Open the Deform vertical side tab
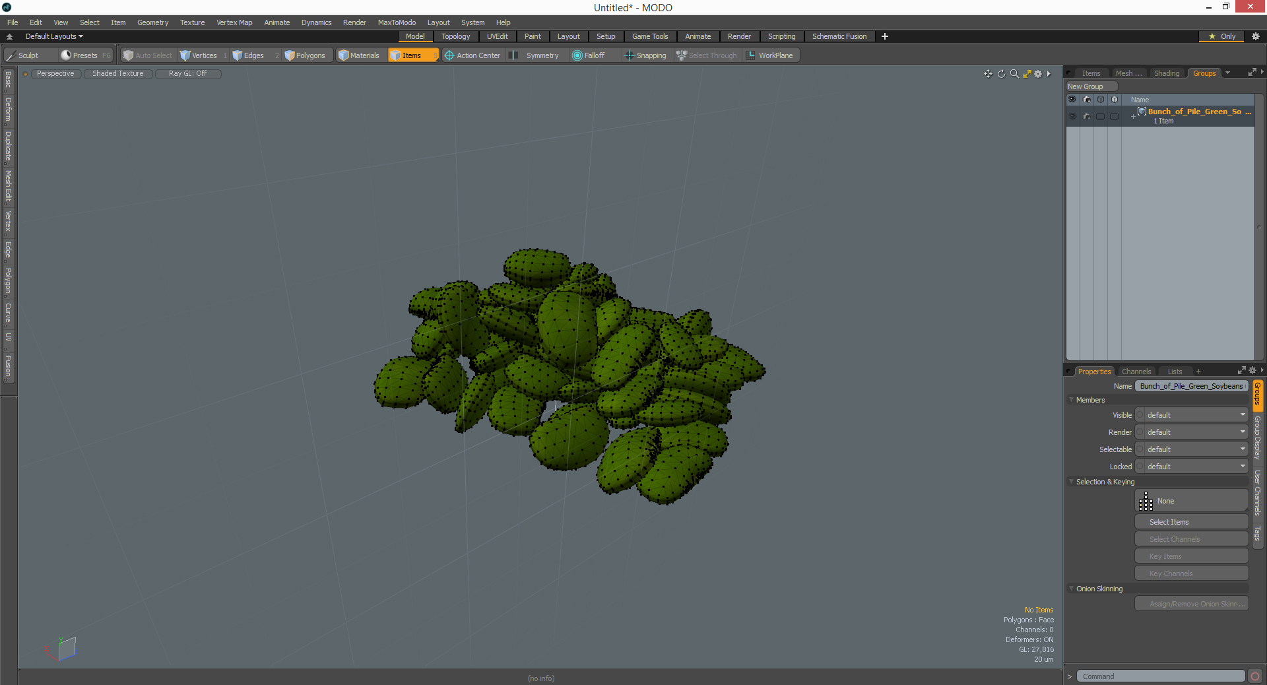Screen dimensions: 1267x685 [9, 110]
